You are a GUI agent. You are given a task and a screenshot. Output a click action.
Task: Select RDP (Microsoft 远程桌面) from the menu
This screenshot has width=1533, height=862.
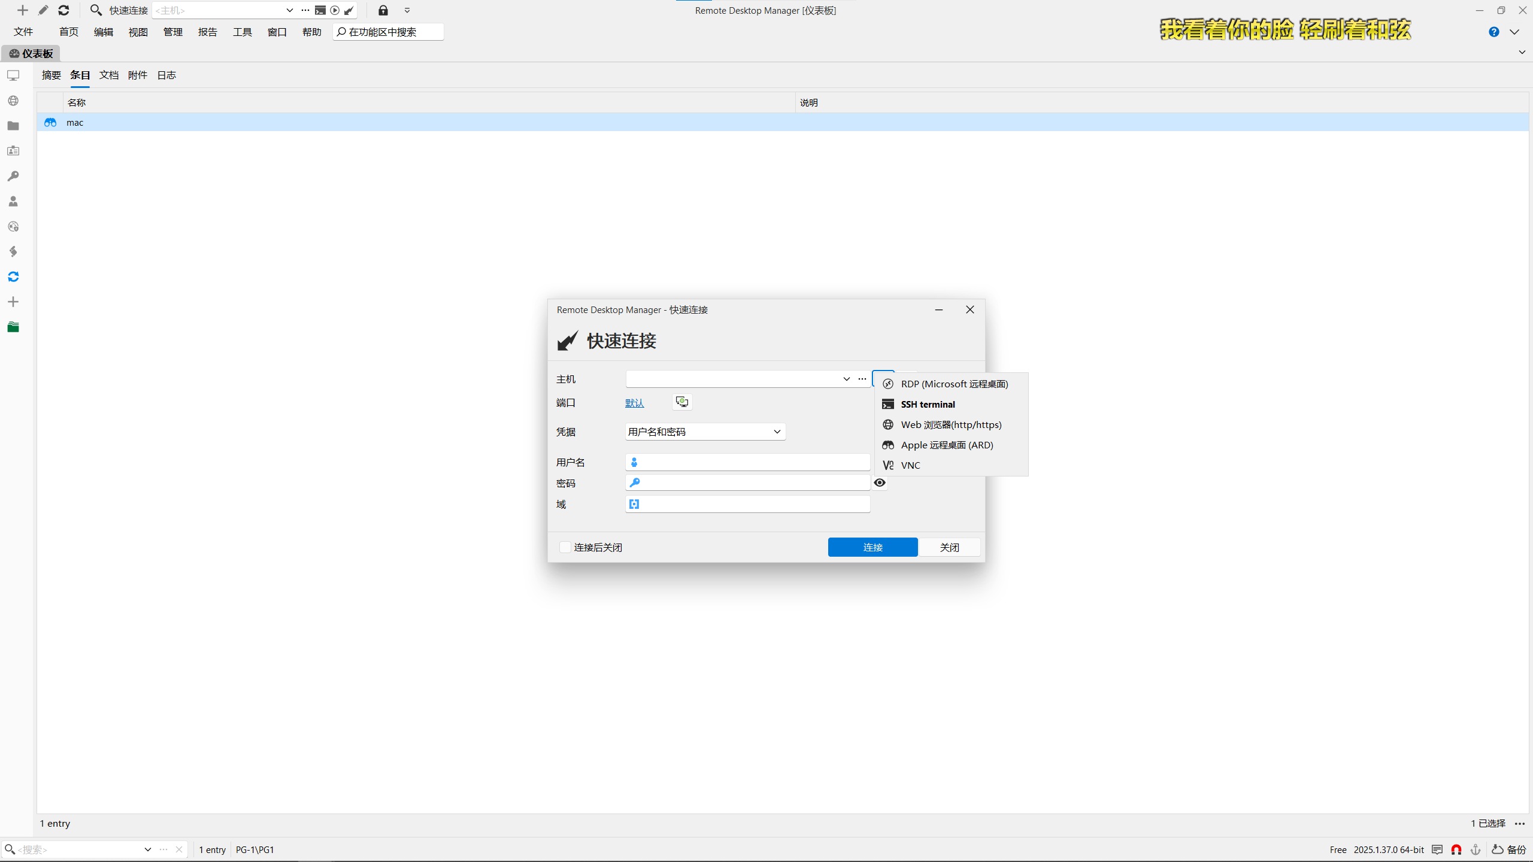(952, 384)
